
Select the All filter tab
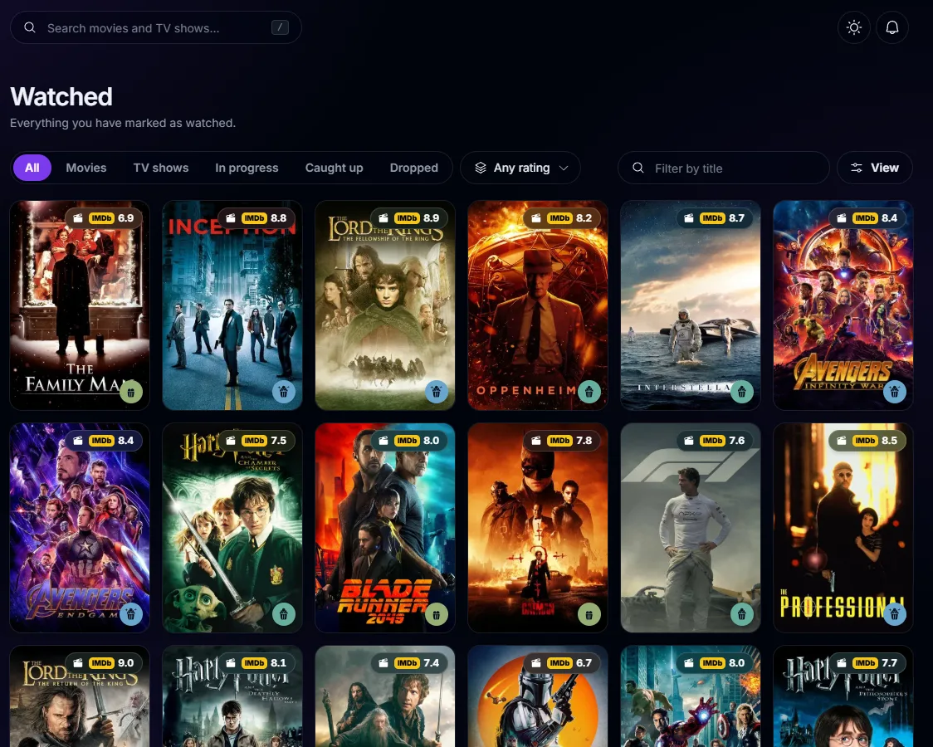click(32, 168)
